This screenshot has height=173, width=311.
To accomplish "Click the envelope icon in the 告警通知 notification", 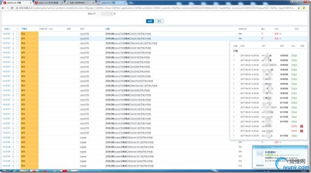I will pyautogui.click(x=260, y=153).
